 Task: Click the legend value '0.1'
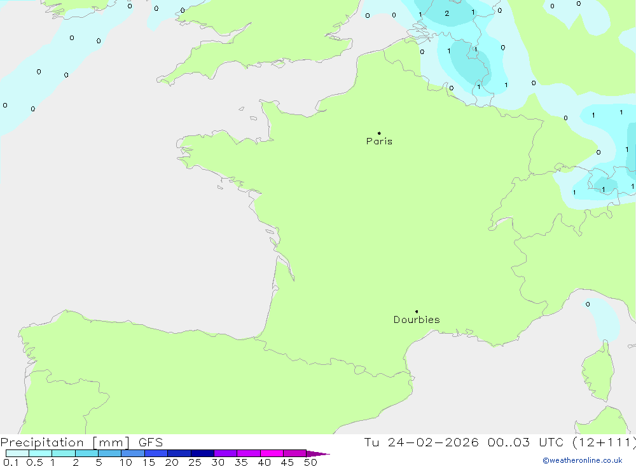[x=11, y=462]
